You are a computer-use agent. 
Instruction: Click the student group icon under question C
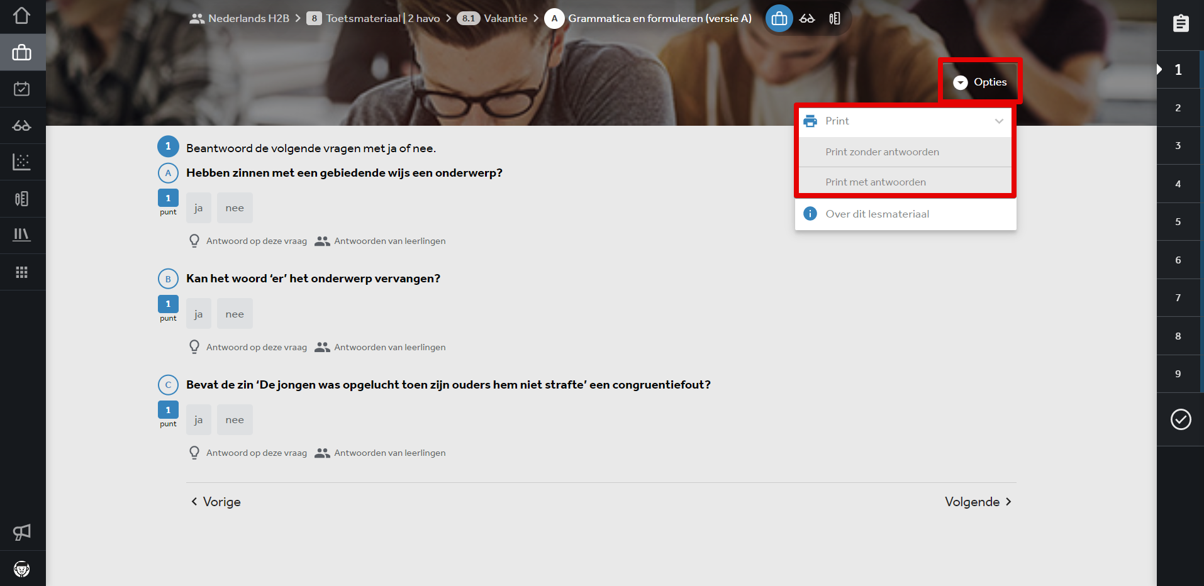(x=322, y=453)
